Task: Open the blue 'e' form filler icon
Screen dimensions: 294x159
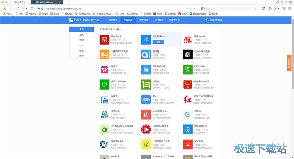Action: pos(104,144)
